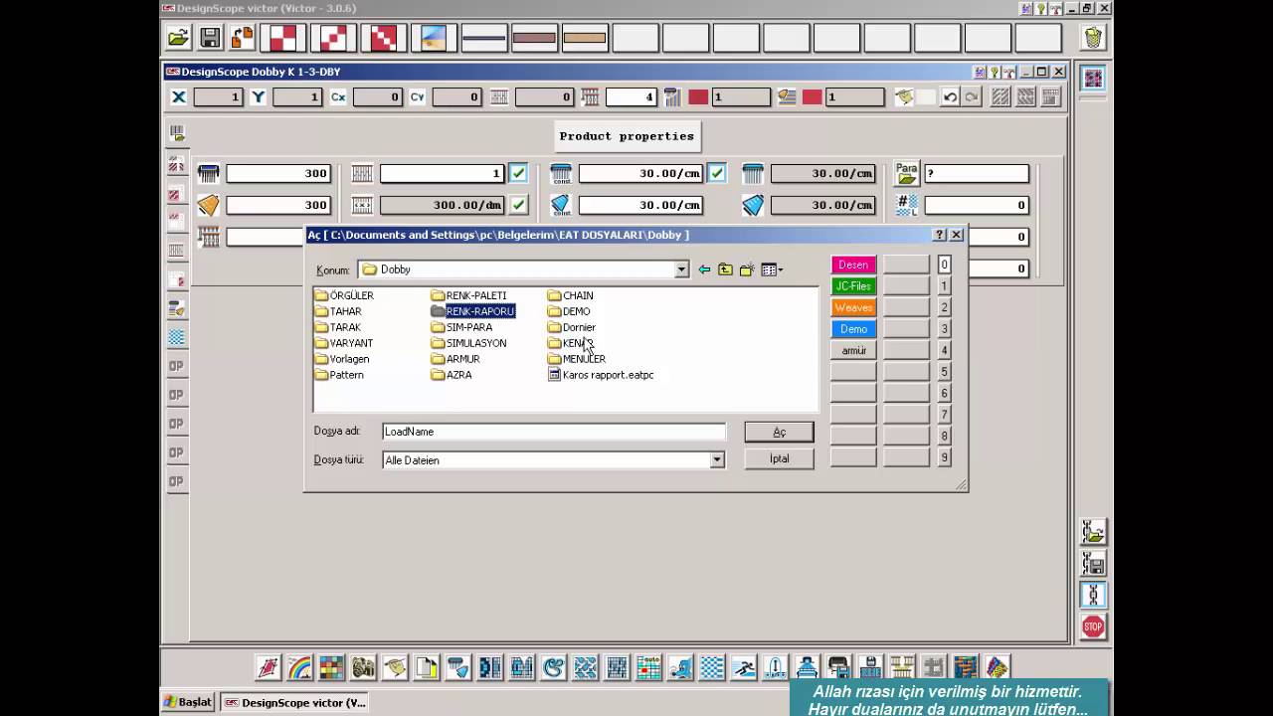1273x716 pixels.
Task: Click the armür shortcut button
Action: 853,351
